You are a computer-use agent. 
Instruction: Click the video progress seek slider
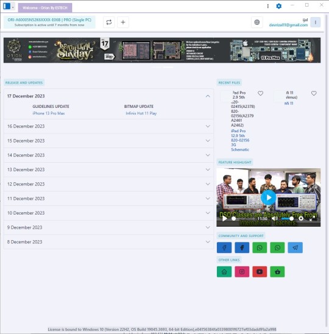[244, 219]
